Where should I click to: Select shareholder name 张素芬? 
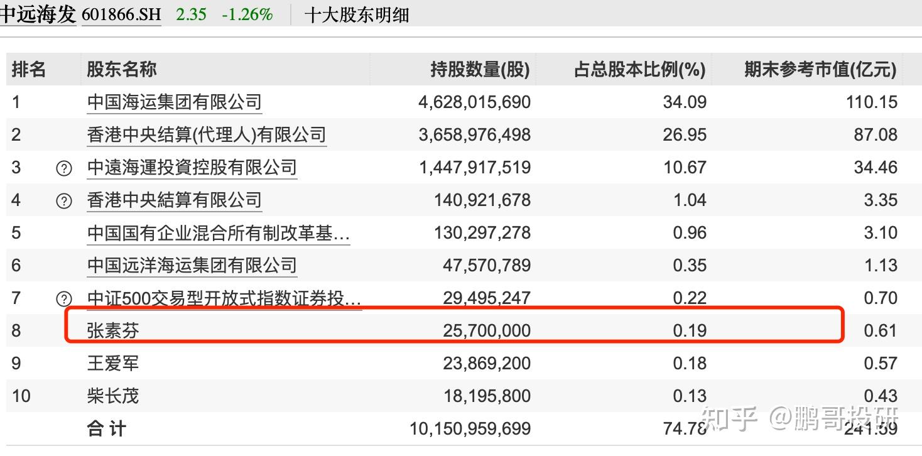click(x=113, y=331)
